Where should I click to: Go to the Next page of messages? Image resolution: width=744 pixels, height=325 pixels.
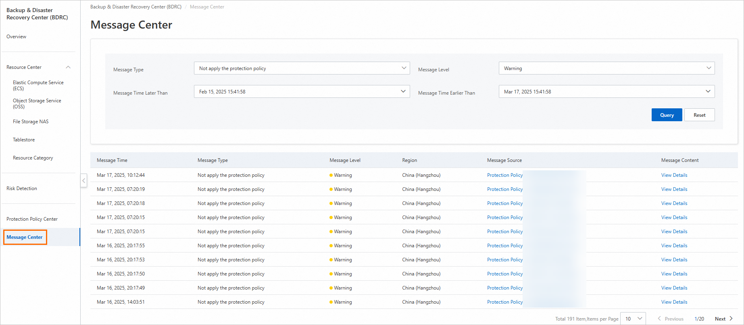(723, 319)
